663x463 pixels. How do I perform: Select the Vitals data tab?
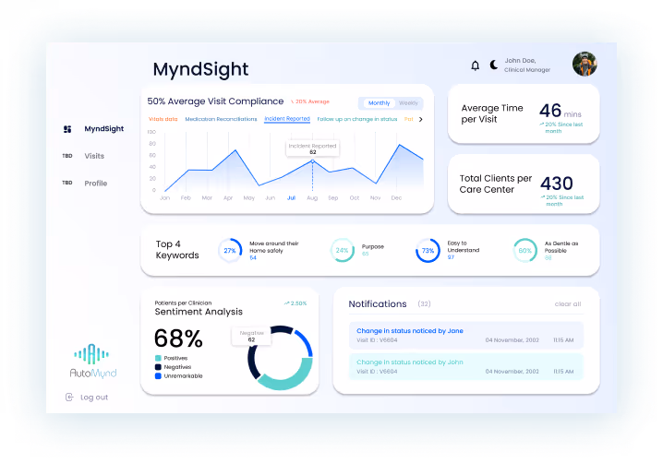tap(163, 119)
